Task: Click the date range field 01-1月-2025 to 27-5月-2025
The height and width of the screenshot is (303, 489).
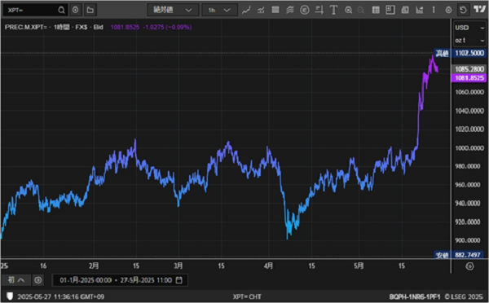Action: pyautogui.click(x=120, y=280)
